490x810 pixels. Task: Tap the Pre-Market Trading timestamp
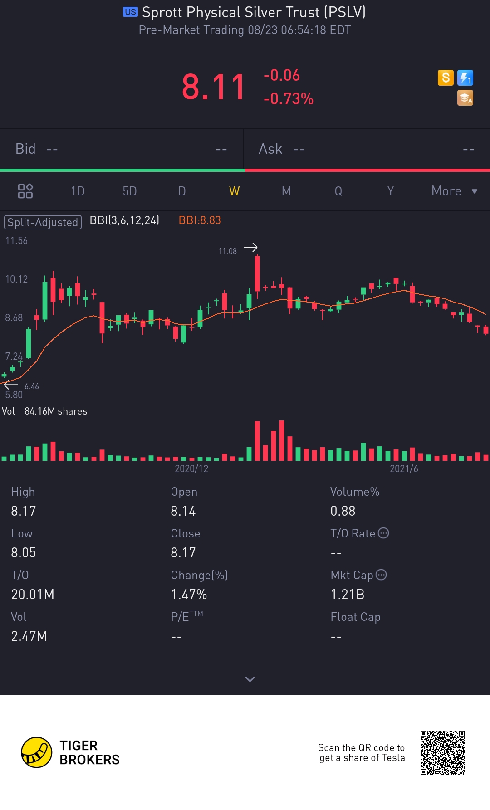tap(245, 30)
